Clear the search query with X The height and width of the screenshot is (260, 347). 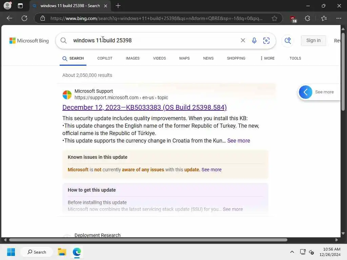click(243, 40)
